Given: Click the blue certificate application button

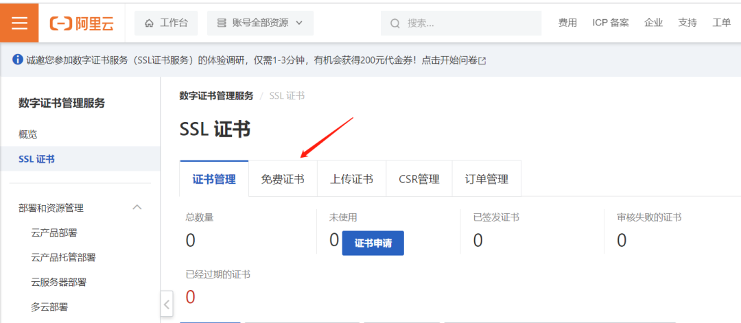Looking at the screenshot, I should tap(373, 243).
